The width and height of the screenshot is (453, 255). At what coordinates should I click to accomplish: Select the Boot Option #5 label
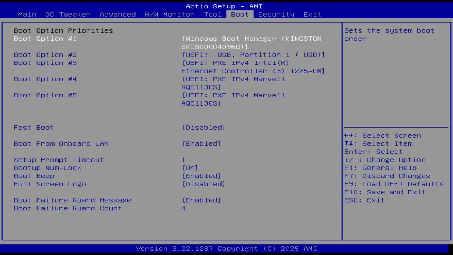pos(45,95)
